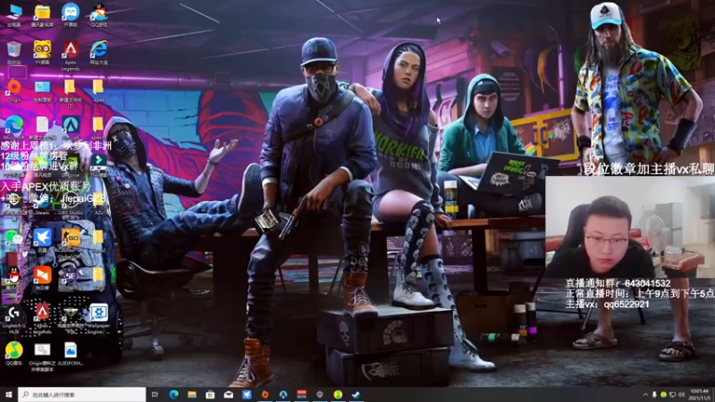Launch the YY Voice raccoon desktop icon

(42, 52)
